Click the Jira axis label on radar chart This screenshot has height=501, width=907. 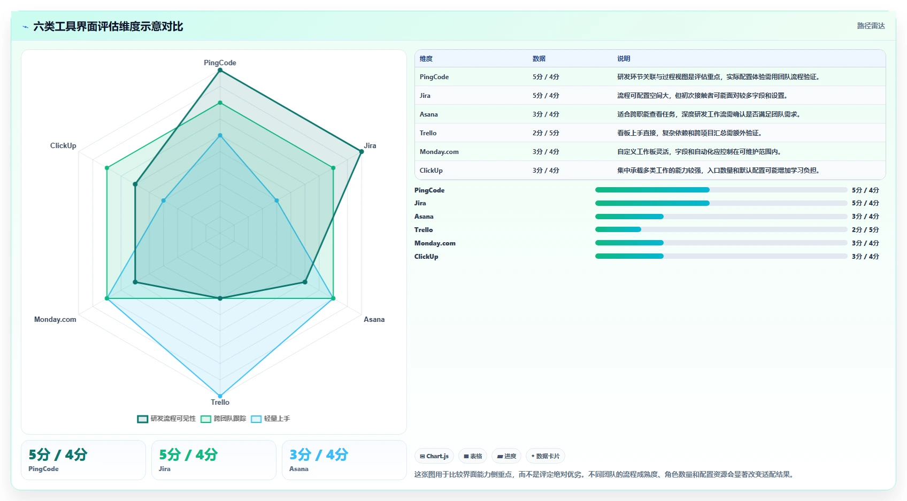click(370, 145)
